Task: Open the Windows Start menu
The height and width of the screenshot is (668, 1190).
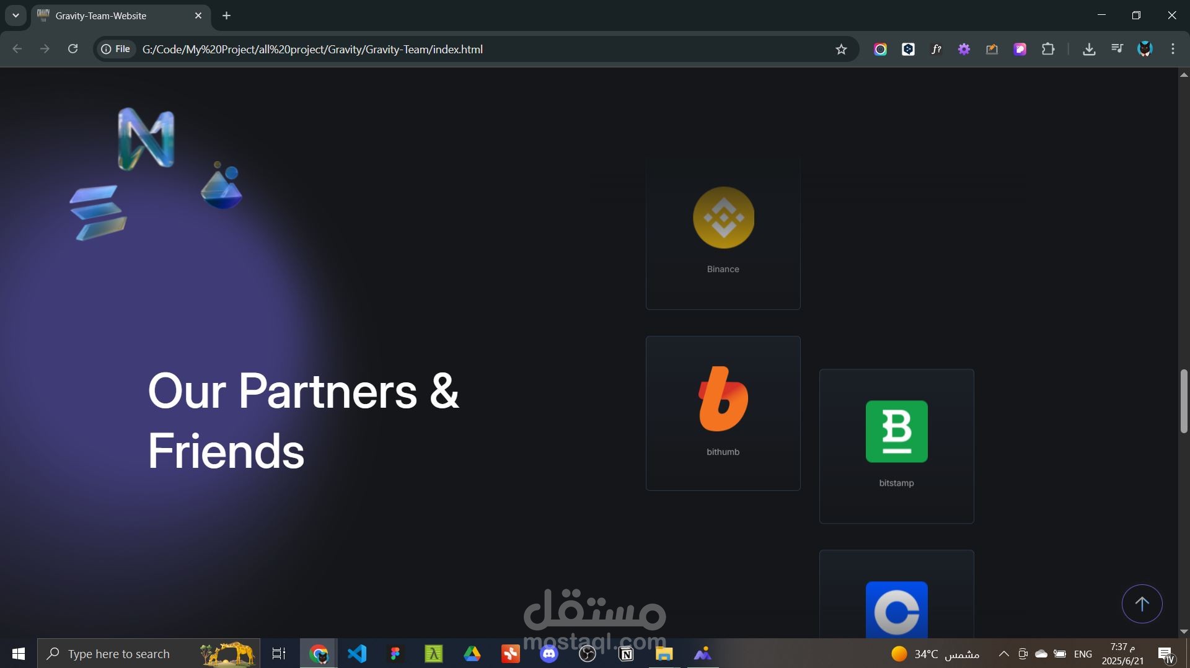Action: coord(19,654)
